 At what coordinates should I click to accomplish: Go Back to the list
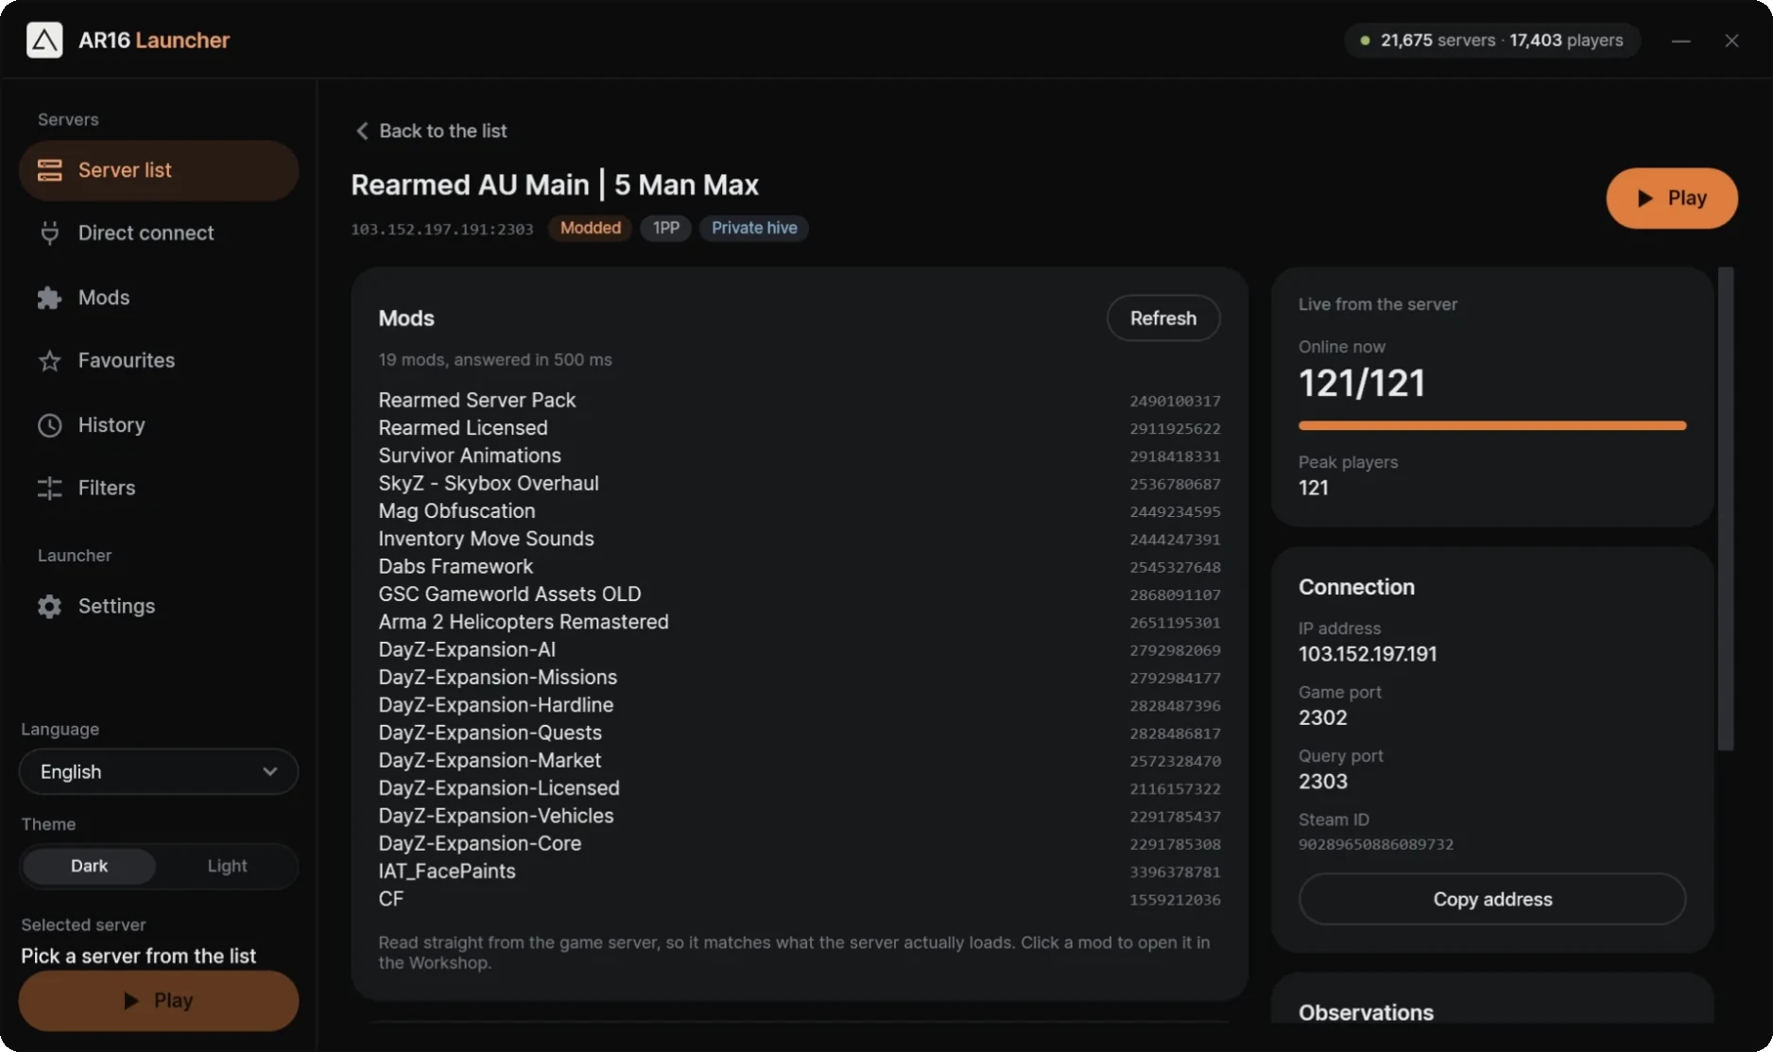click(x=431, y=130)
